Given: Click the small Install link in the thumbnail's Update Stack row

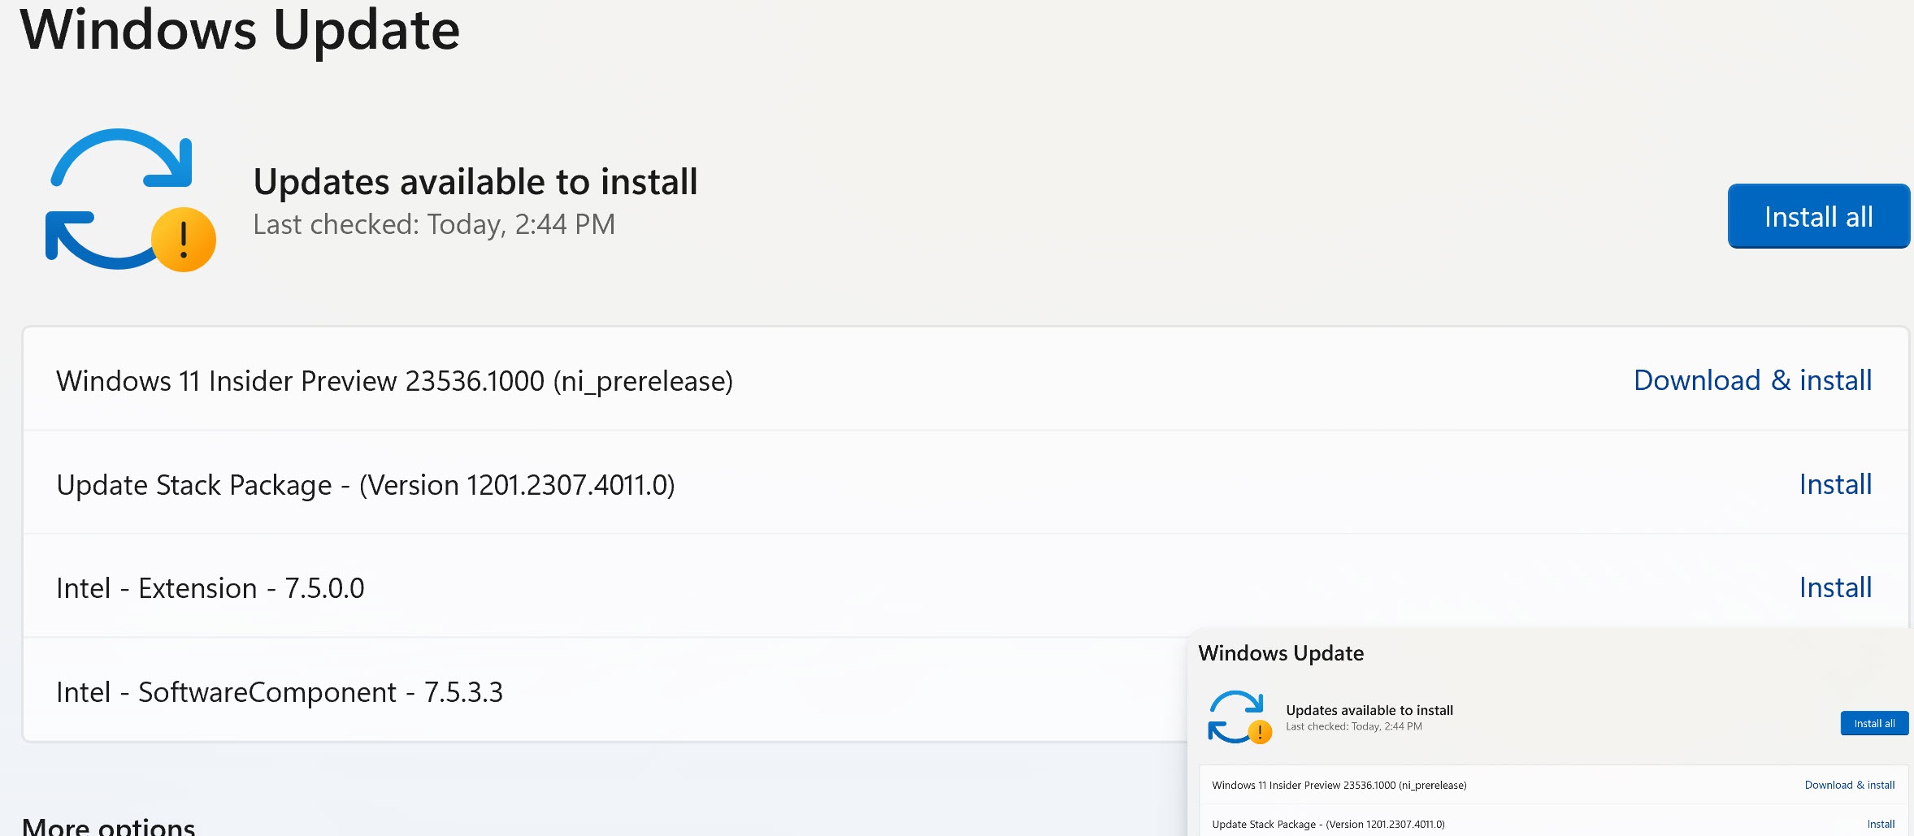Looking at the screenshot, I should click(1881, 824).
